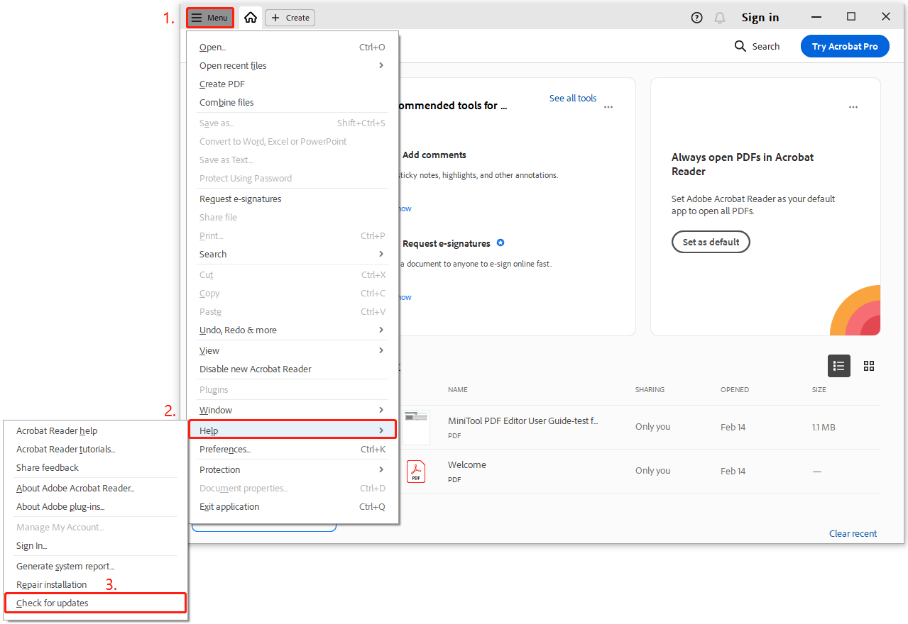Click the Clear recent link

coord(853,533)
